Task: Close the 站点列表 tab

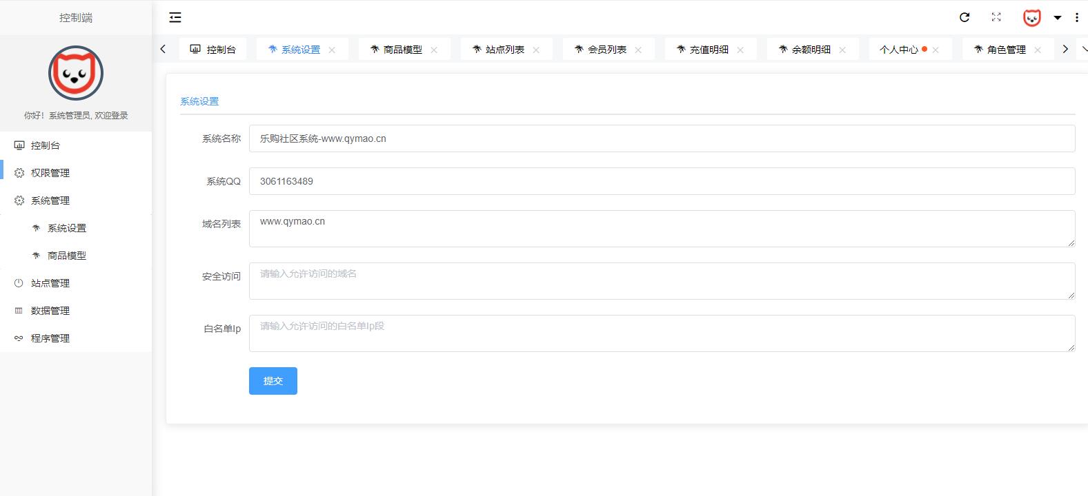Action: 536,50
